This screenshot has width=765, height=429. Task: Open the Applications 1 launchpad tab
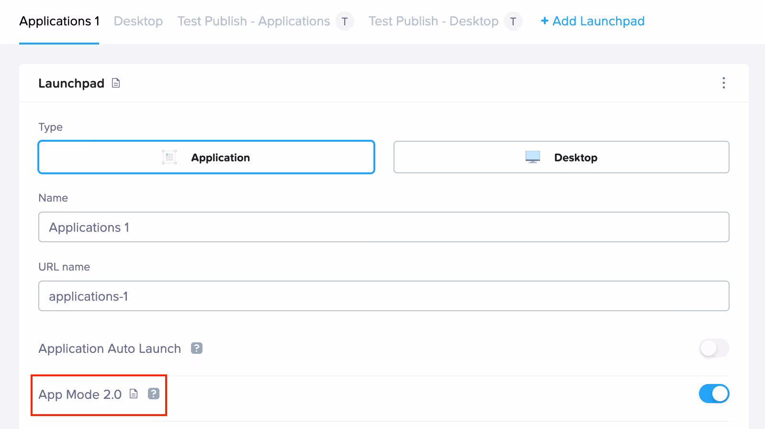[59, 21]
